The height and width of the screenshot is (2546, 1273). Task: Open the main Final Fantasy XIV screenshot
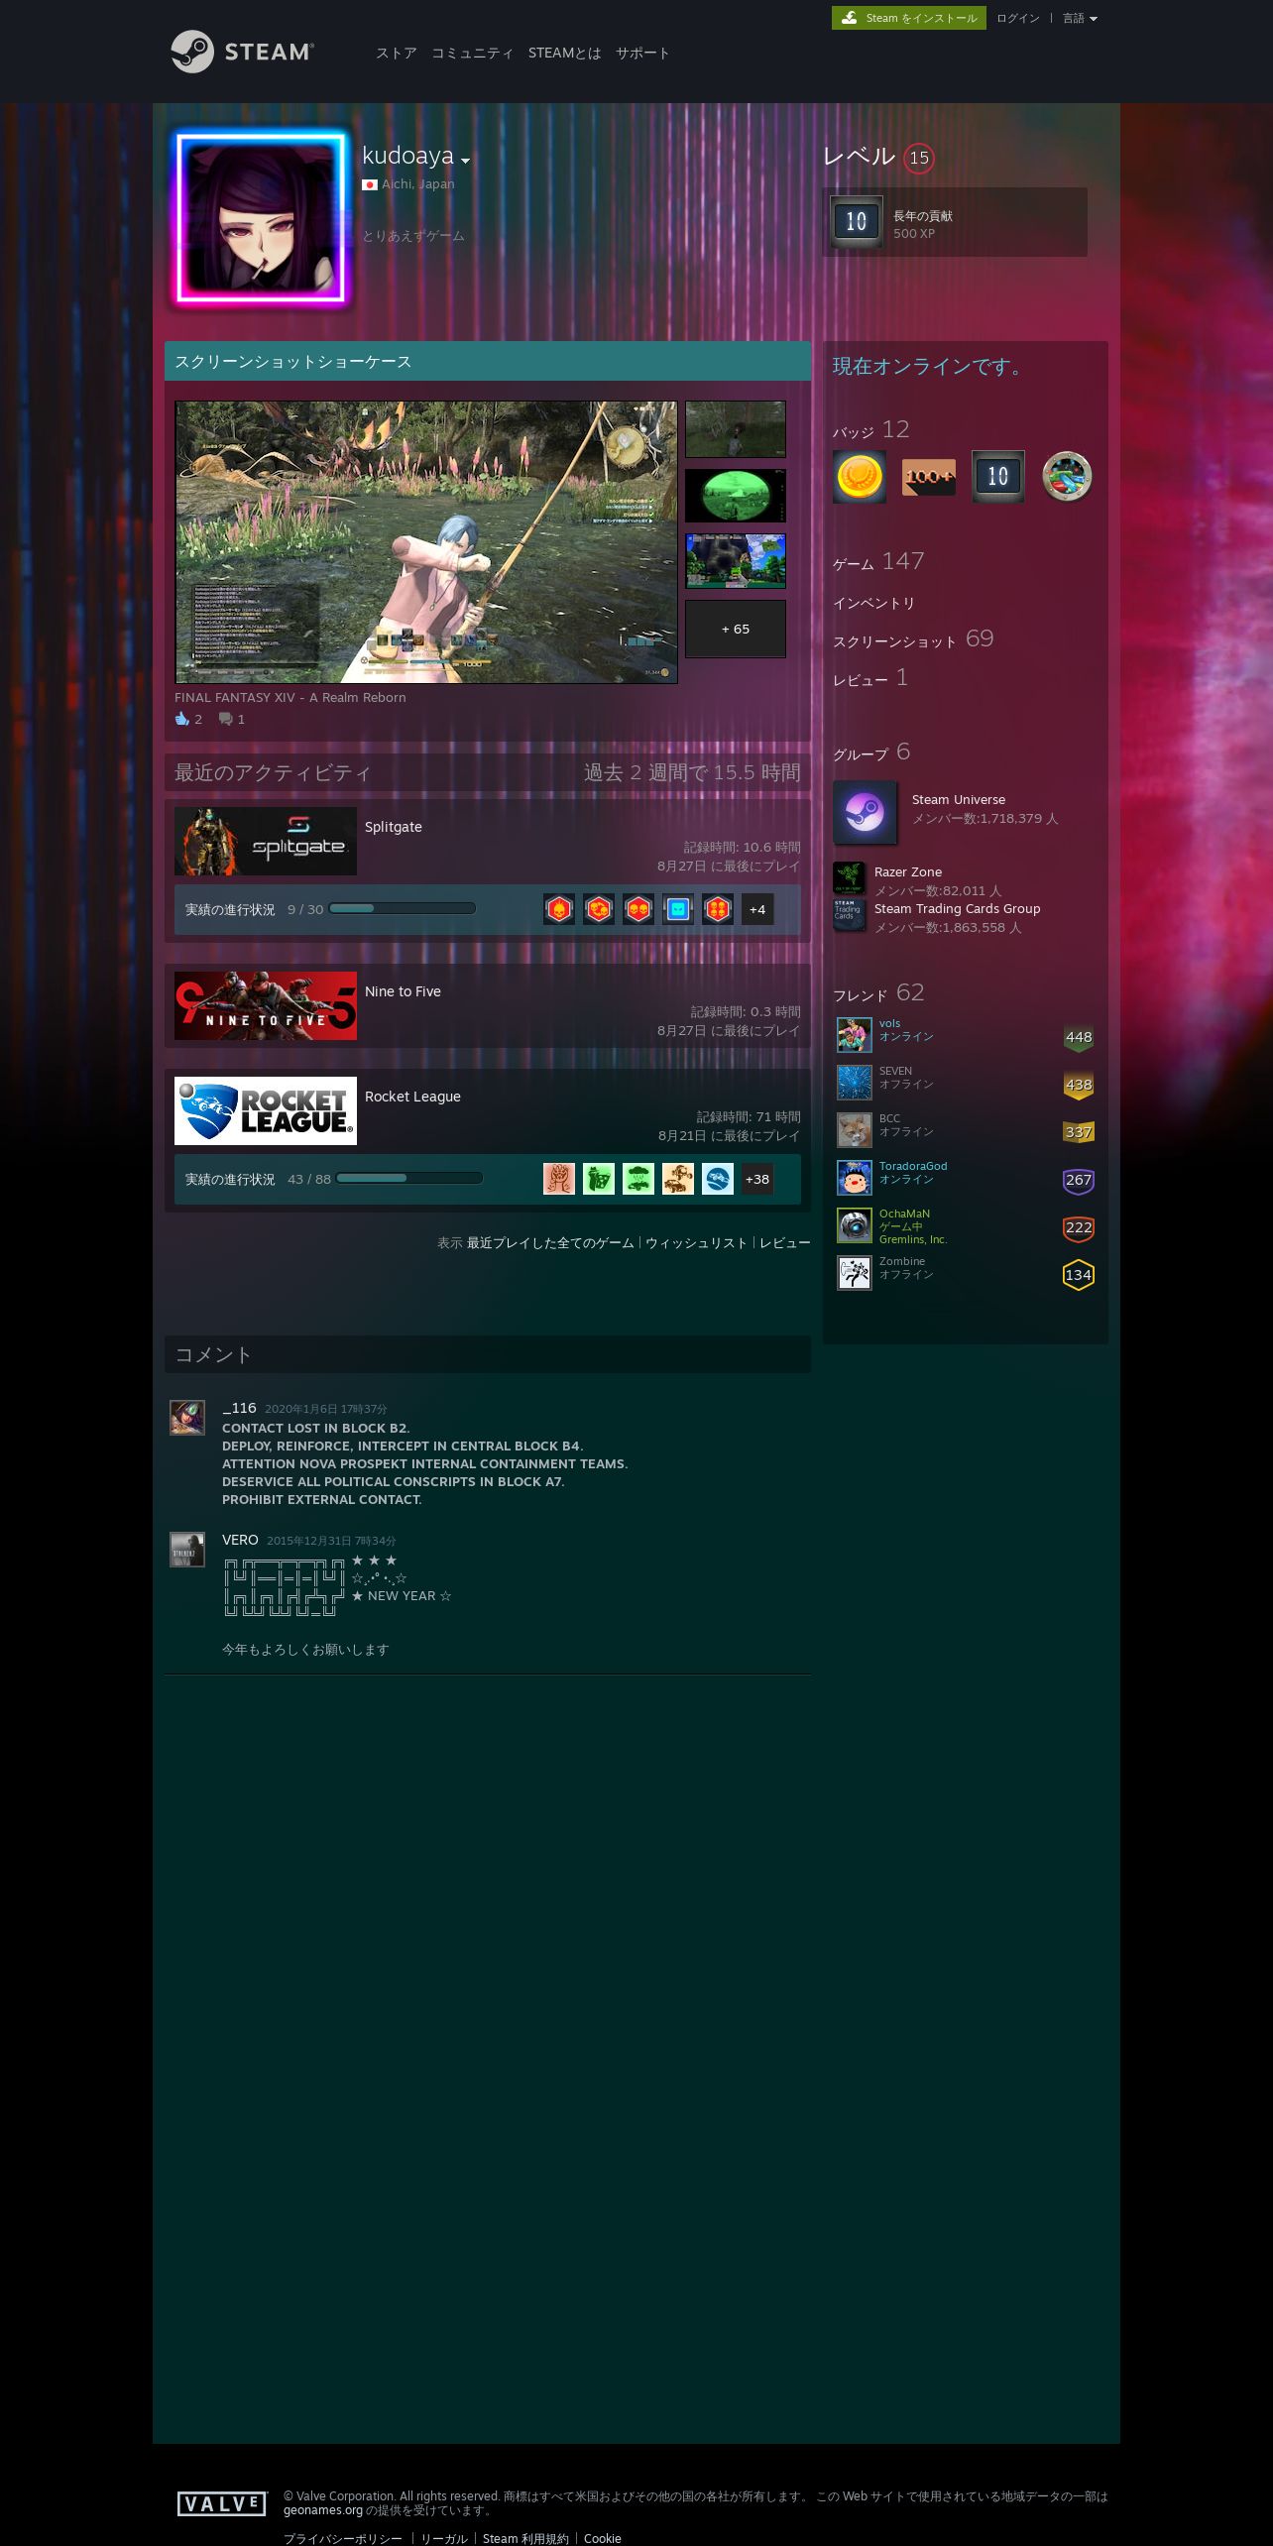426,542
